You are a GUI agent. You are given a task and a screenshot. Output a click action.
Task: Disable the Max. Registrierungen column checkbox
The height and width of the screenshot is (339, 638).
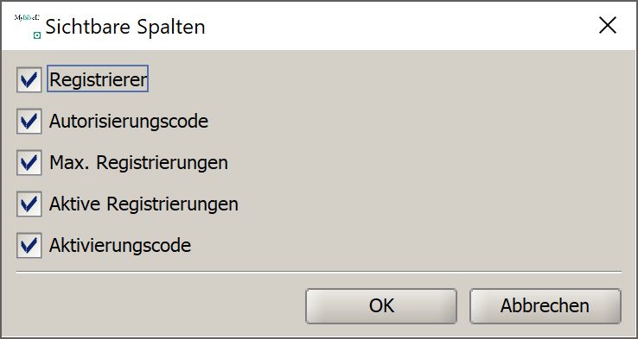(29, 162)
